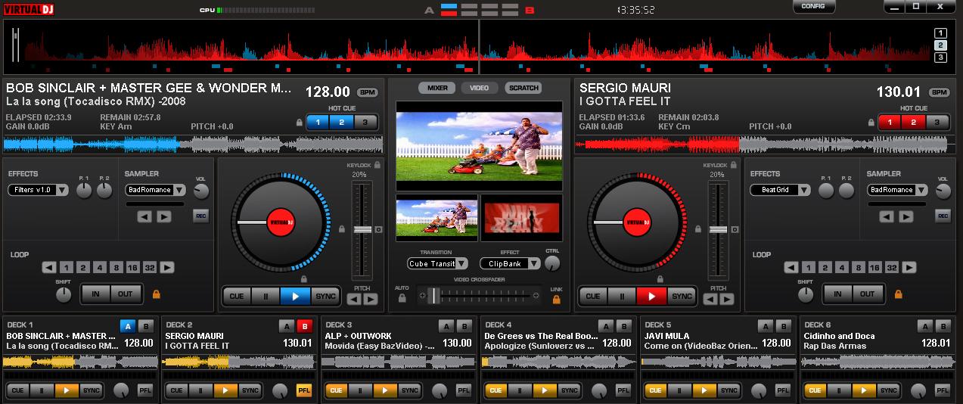Click left deck BPM button

click(x=368, y=92)
